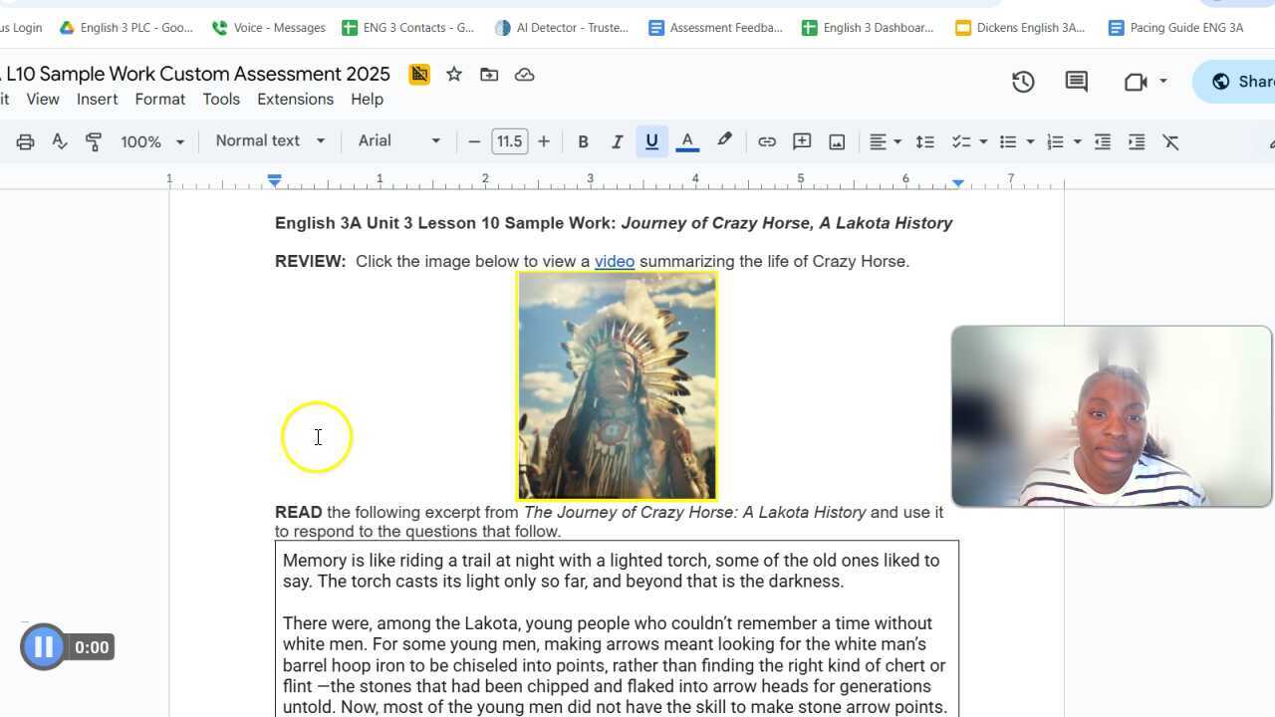
Task: Open the zoom level dropdown
Action: pos(151,141)
